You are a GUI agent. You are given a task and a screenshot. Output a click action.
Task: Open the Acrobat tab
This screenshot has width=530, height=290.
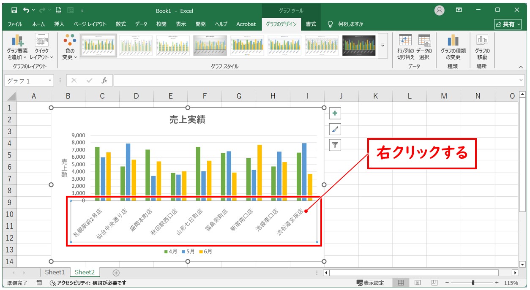246,24
